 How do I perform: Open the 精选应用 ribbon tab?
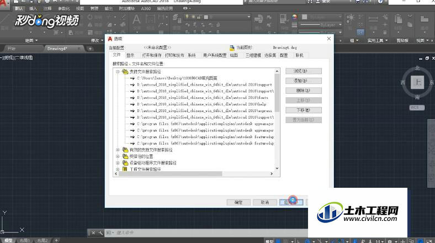click(165, 9)
